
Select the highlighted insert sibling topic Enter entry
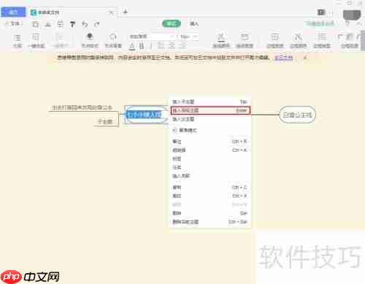pos(210,110)
